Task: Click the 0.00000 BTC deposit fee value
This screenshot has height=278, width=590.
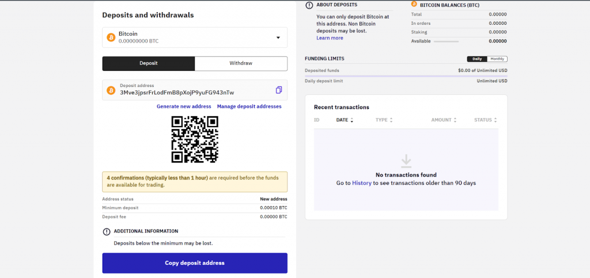Action: tap(274, 217)
